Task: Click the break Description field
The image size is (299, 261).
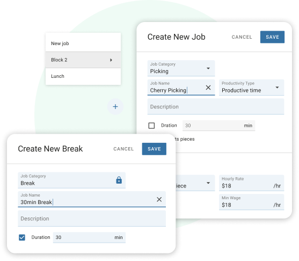Action: point(92,219)
